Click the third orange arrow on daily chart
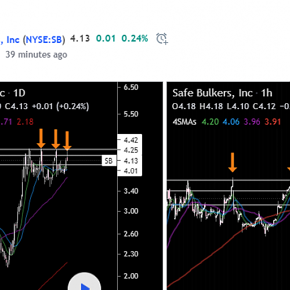The image size is (290, 290). click(x=67, y=141)
